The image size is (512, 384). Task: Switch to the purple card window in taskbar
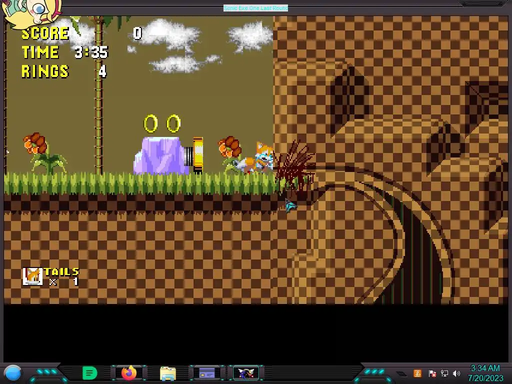pos(207,373)
